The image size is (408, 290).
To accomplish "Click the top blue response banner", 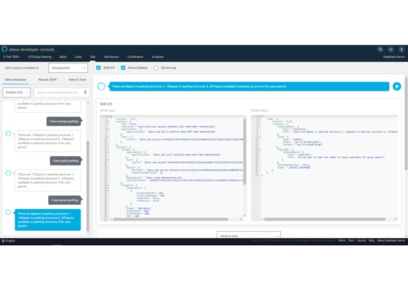I will [x=249, y=86].
